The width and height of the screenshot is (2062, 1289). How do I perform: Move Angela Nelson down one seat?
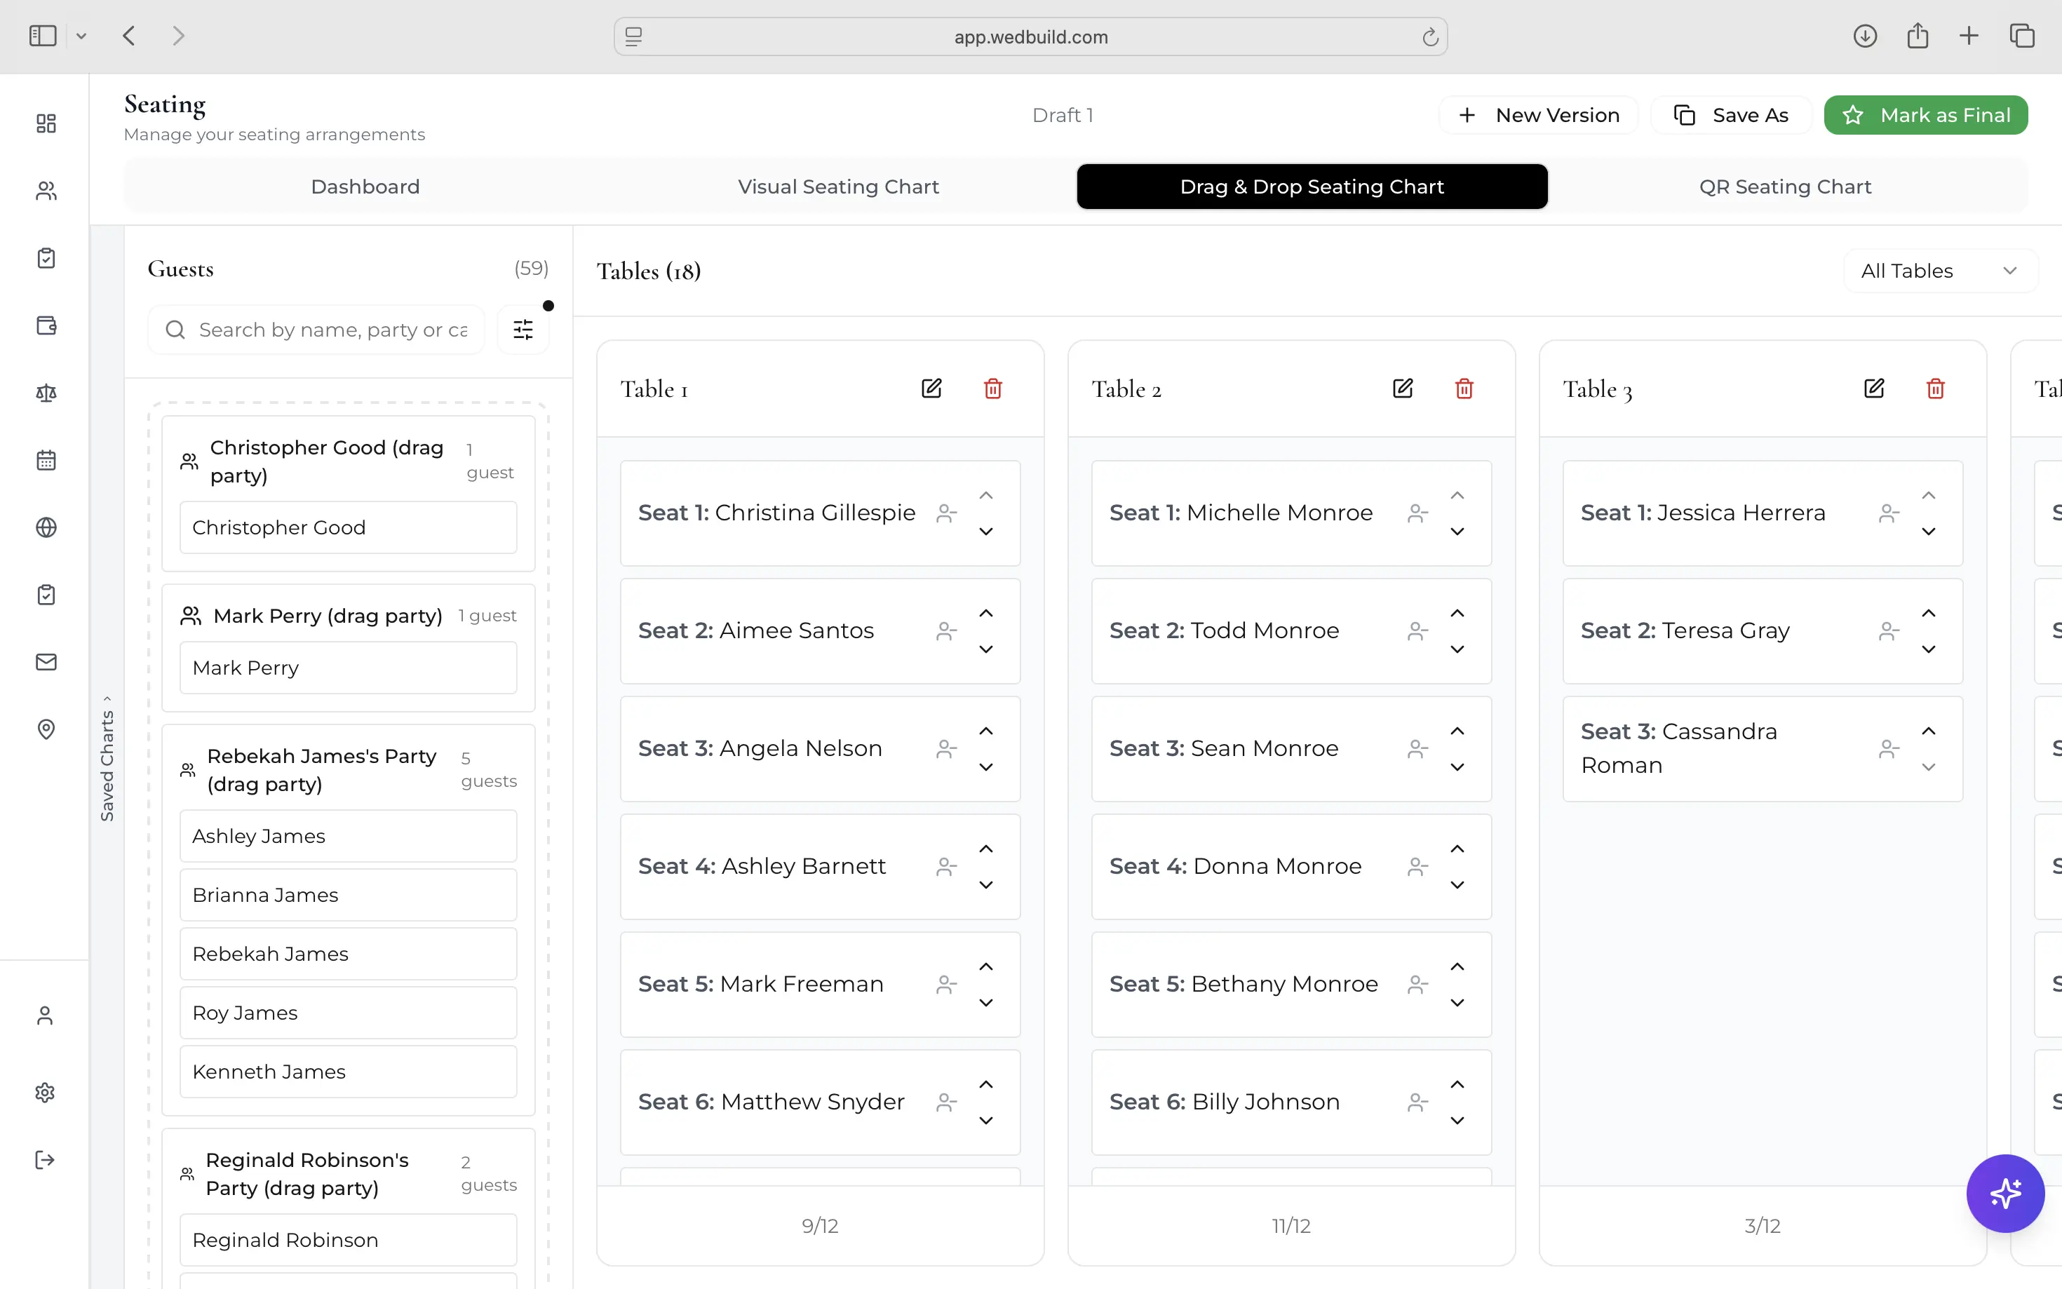point(986,767)
